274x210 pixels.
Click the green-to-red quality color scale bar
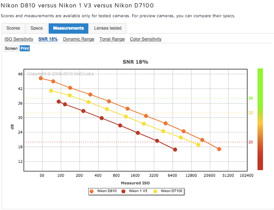(x=260, y=119)
